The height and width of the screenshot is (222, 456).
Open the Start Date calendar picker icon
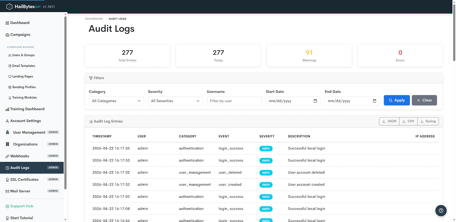pos(315,101)
